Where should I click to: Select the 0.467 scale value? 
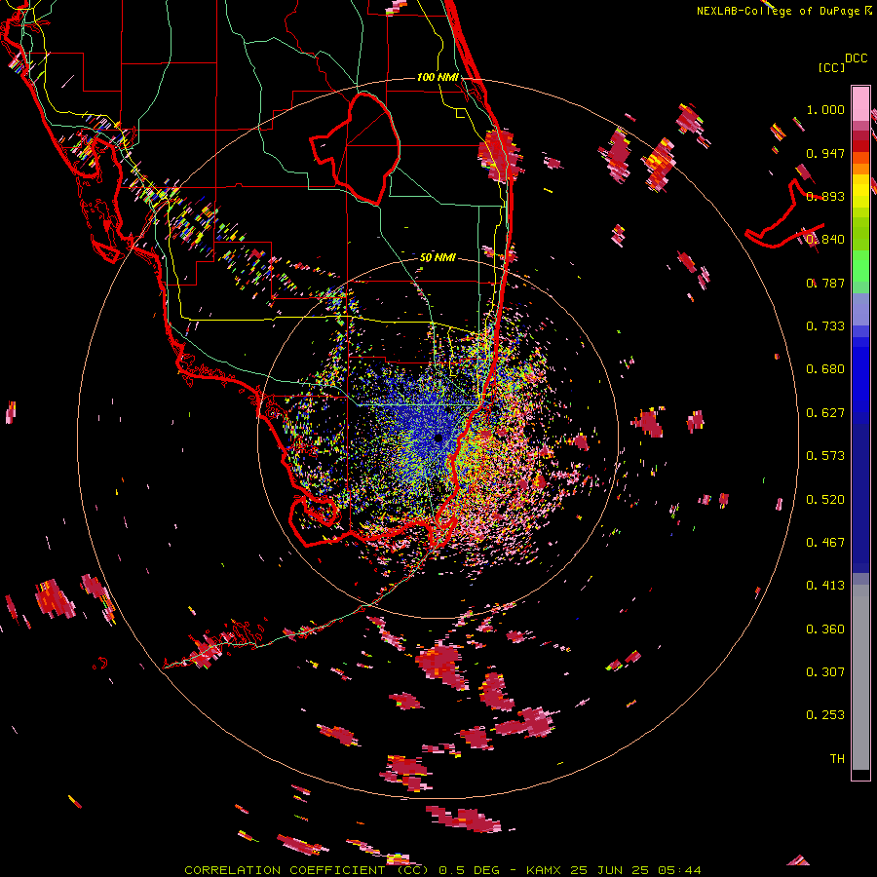click(x=825, y=543)
